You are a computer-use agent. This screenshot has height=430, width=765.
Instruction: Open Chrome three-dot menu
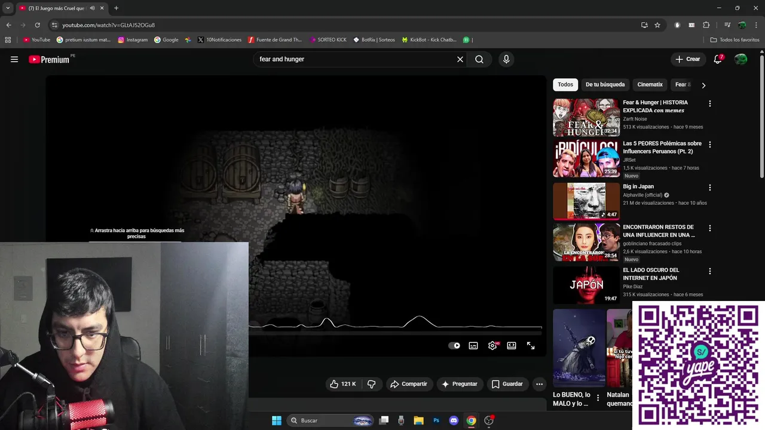point(757,25)
